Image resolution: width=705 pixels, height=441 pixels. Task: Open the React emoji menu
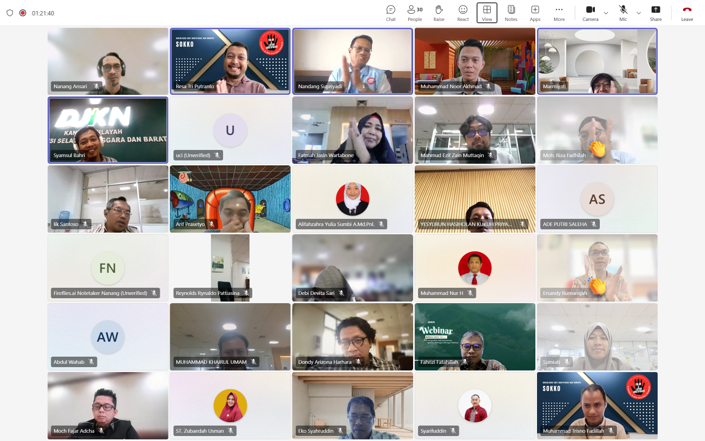point(463,13)
